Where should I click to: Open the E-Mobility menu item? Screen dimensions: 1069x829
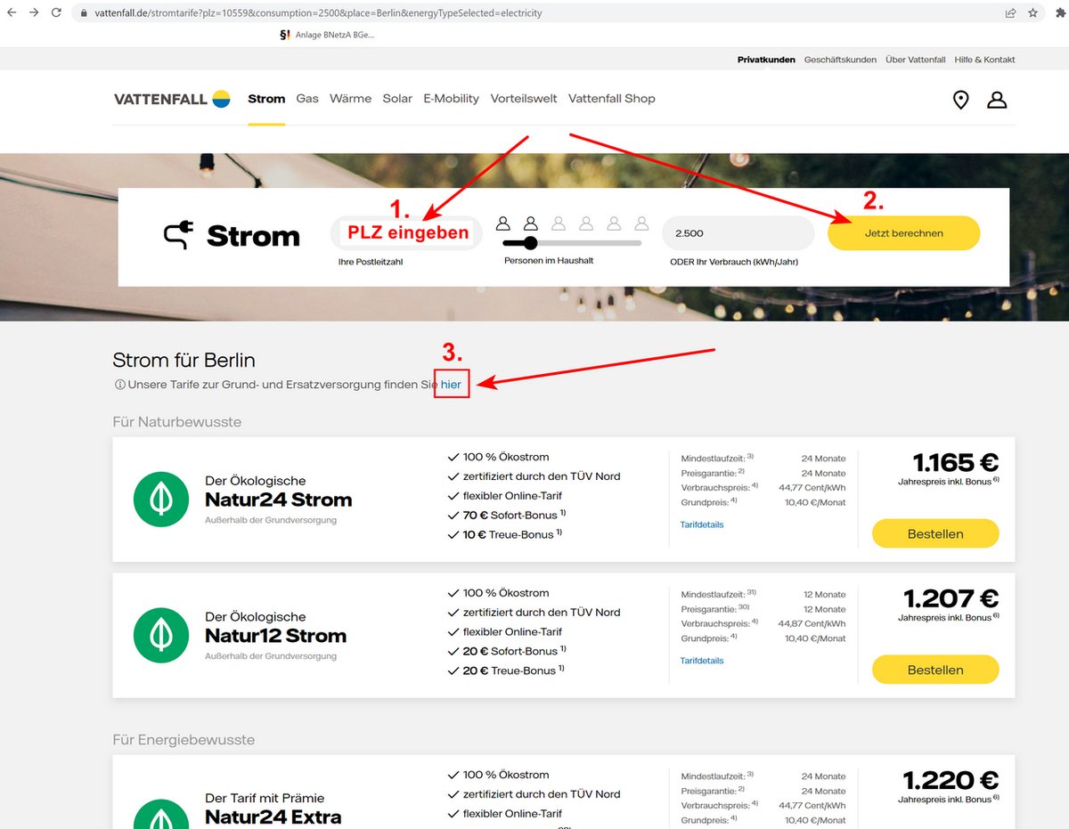coord(451,99)
